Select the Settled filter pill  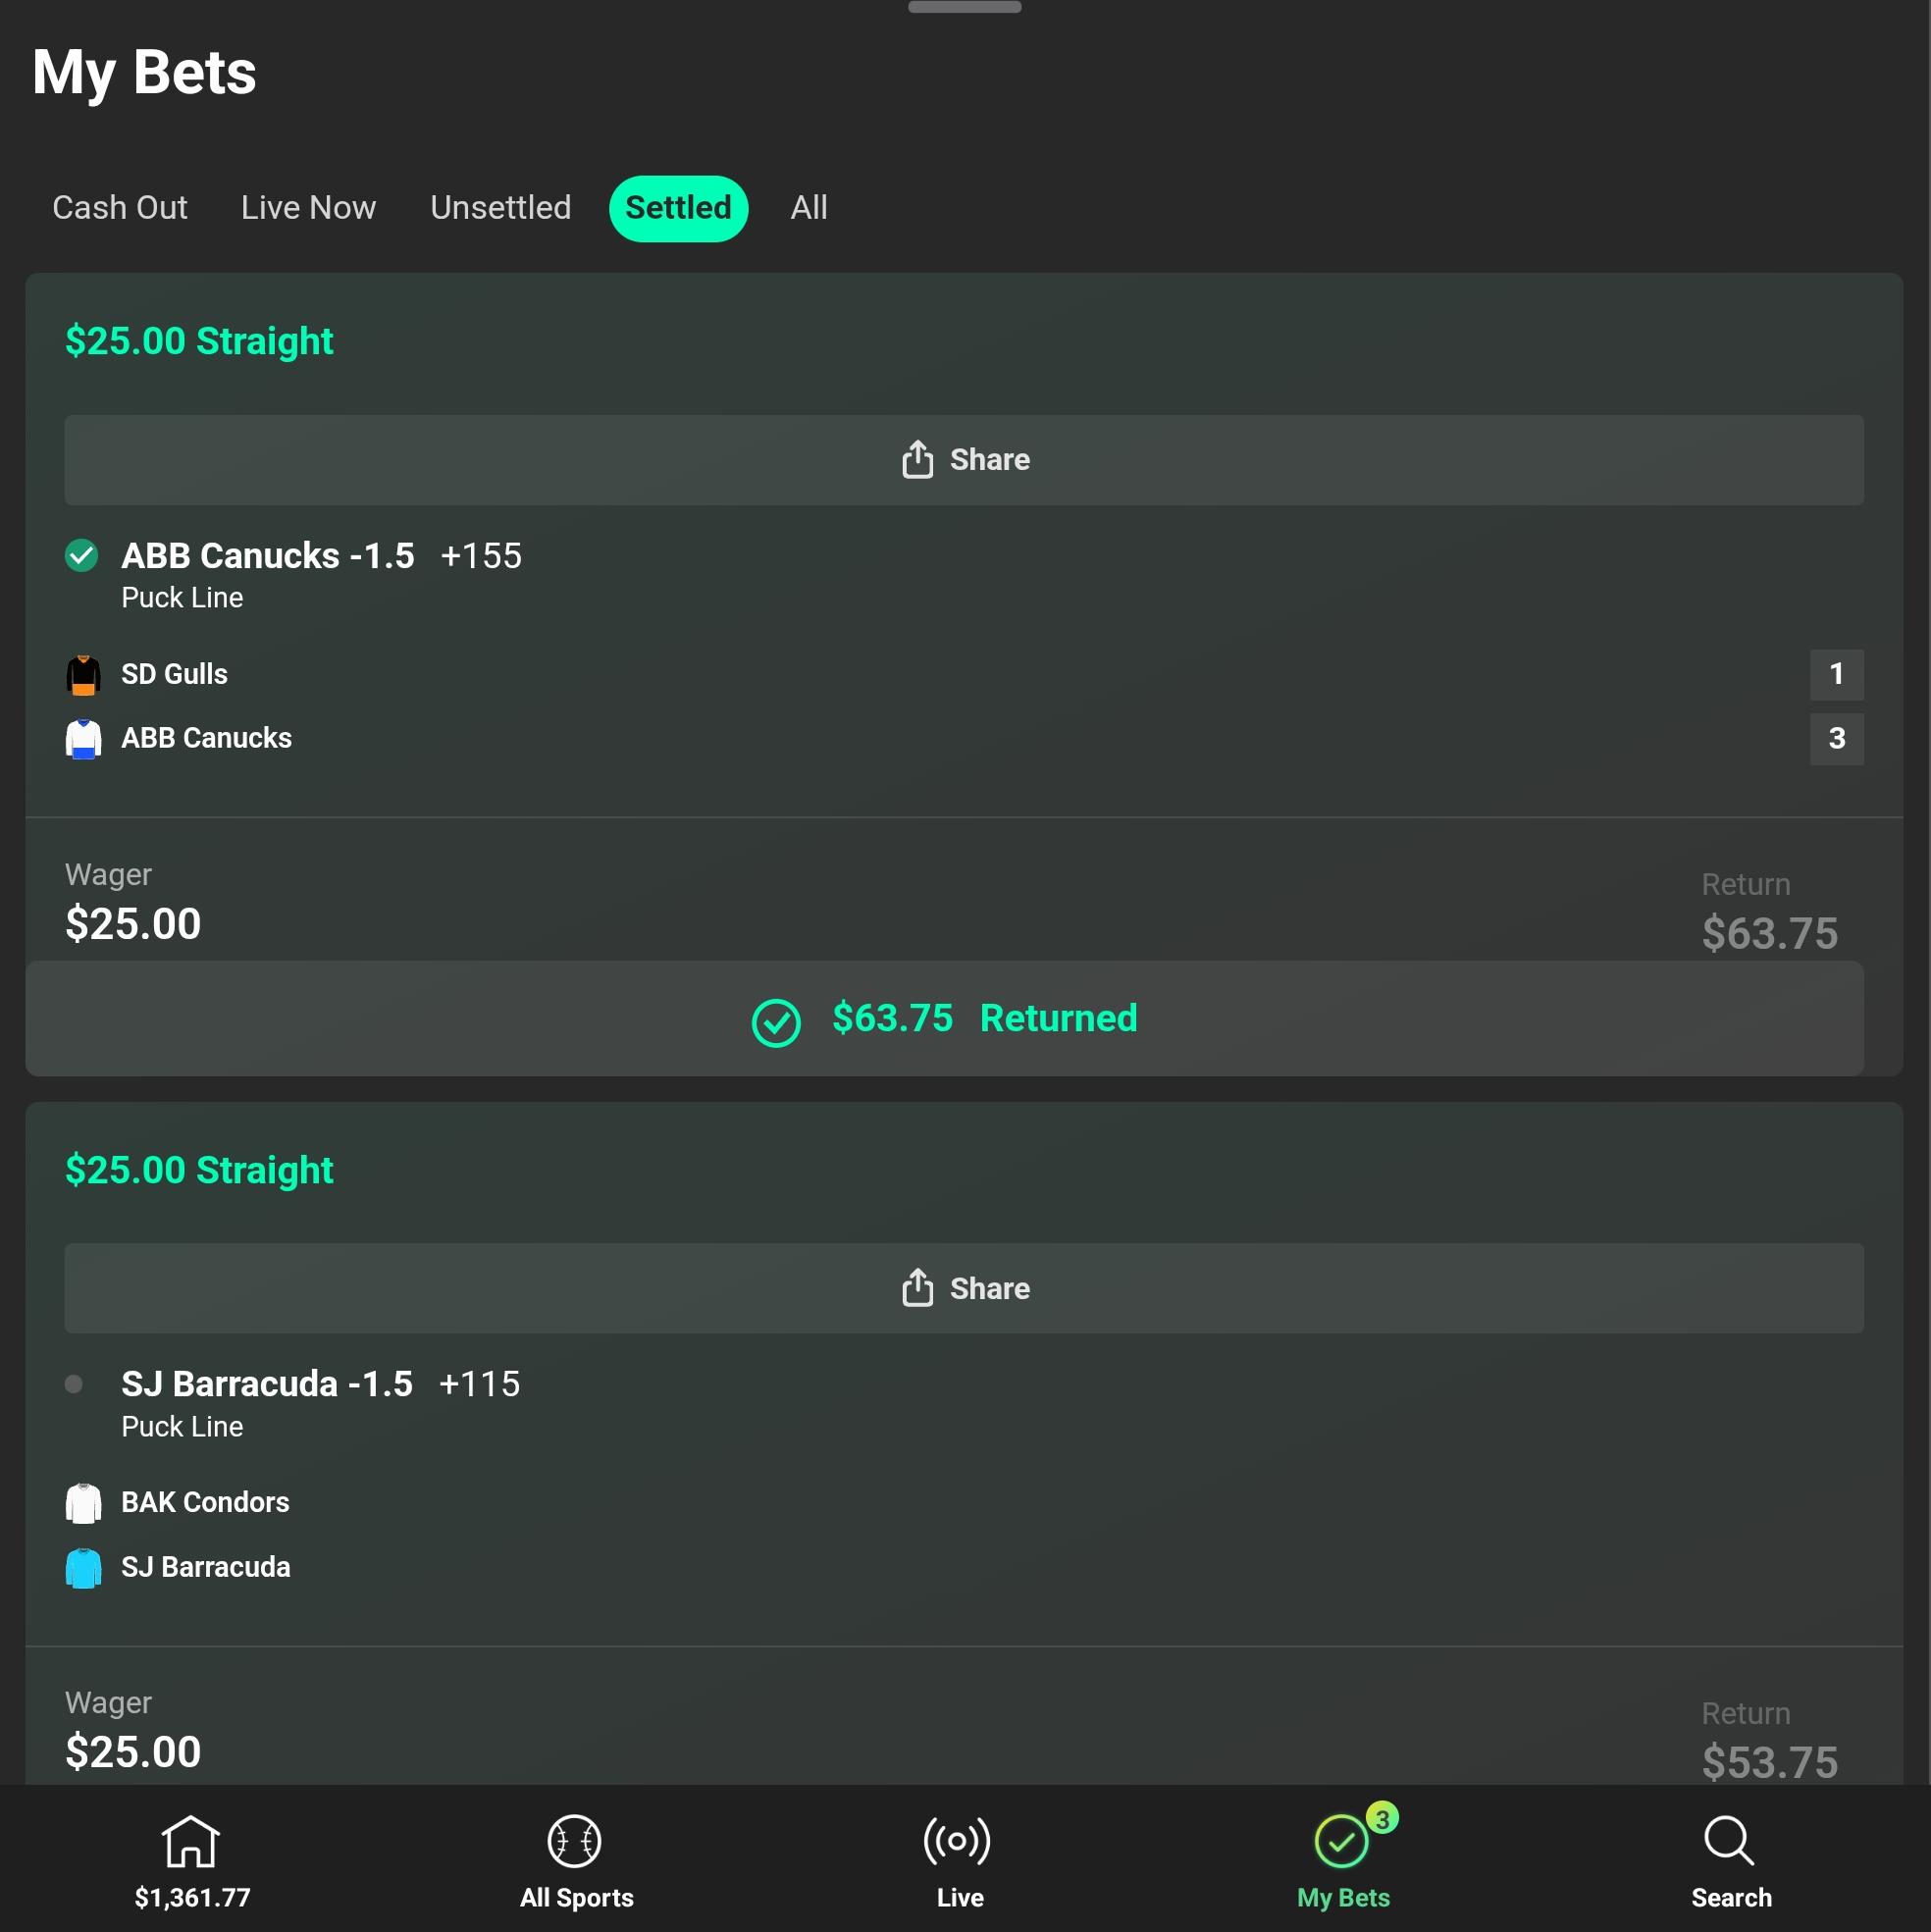point(678,208)
